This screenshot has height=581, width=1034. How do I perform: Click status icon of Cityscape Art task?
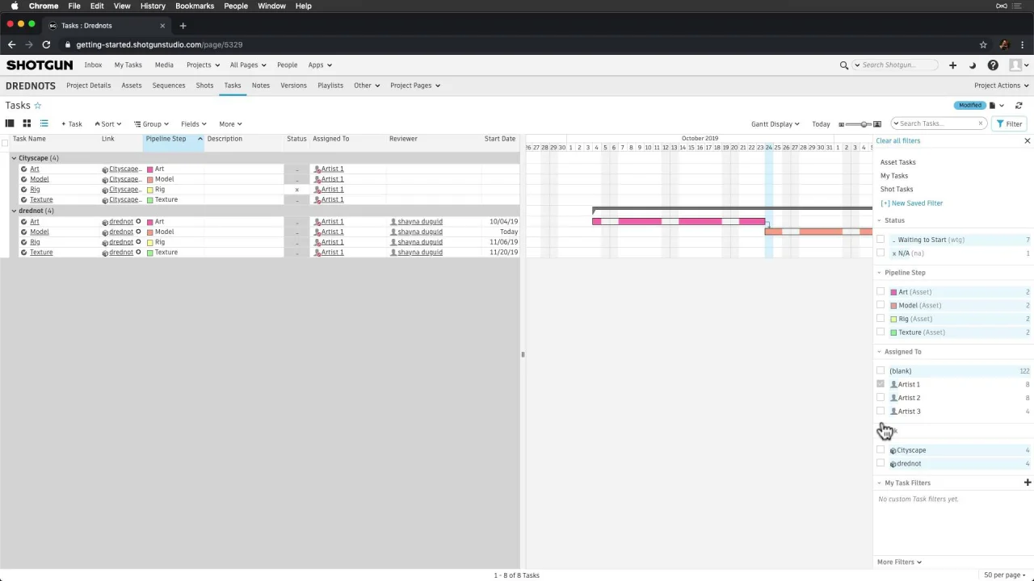point(296,169)
